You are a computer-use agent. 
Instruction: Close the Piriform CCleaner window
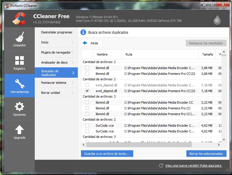pos(223,4)
